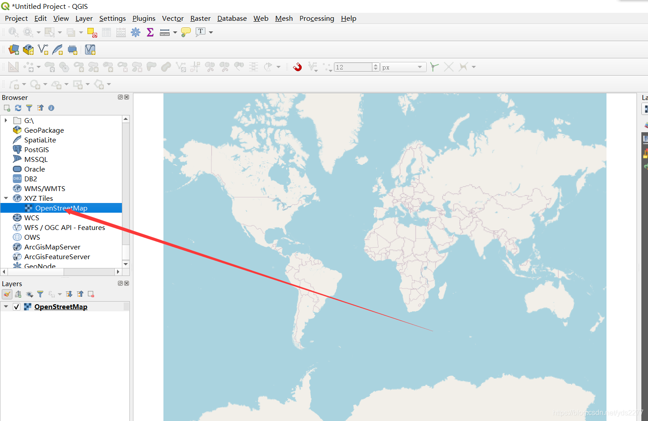Screen dimensions: 648x421
Task: Open the Processing menu
Action: pos(317,18)
